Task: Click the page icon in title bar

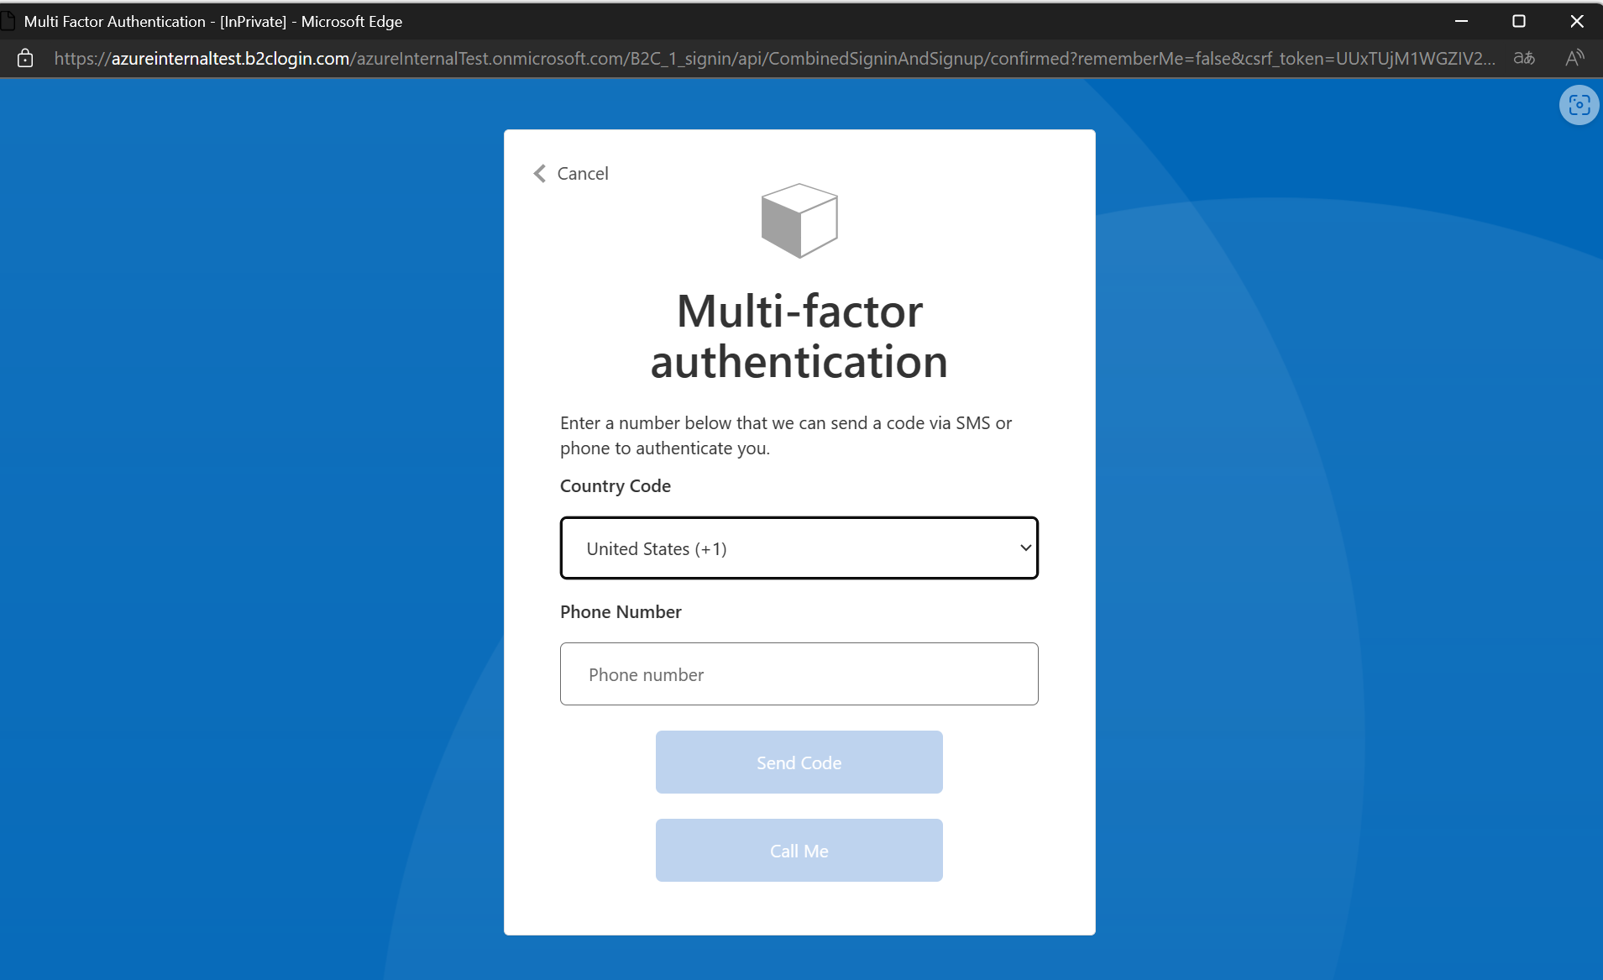Action: [x=8, y=21]
